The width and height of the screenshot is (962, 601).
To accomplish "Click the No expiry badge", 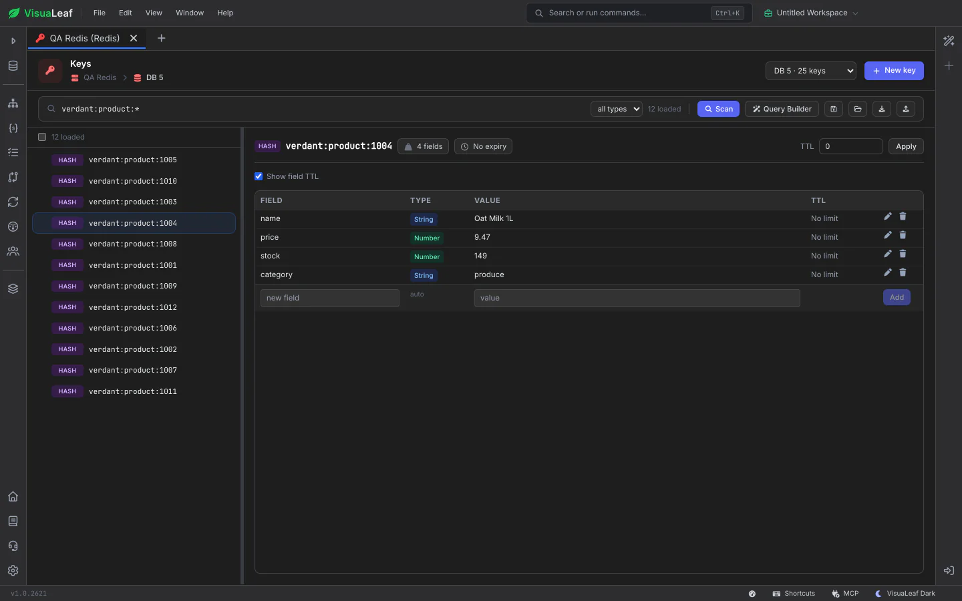I will (483, 146).
